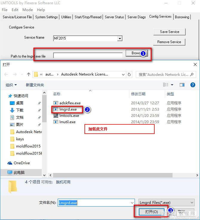Screen dimensions: 200x220
Task: Click the Browse button for lmgrd path
Action: (x=136, y=53)
